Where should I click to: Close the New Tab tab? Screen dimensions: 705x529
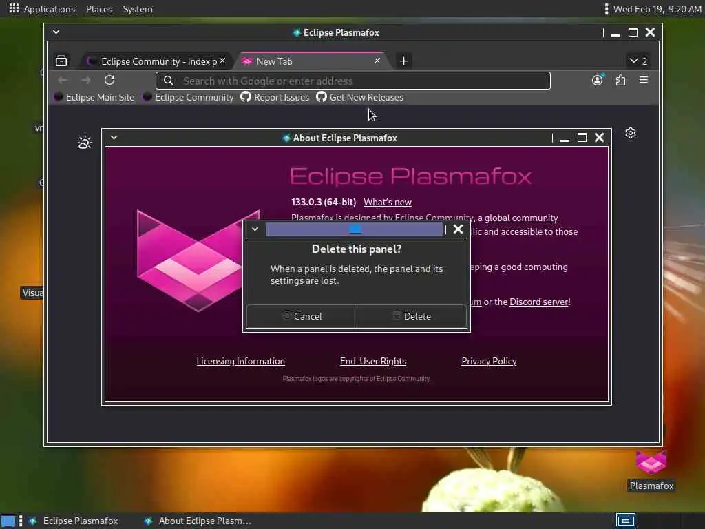[377, 61]
